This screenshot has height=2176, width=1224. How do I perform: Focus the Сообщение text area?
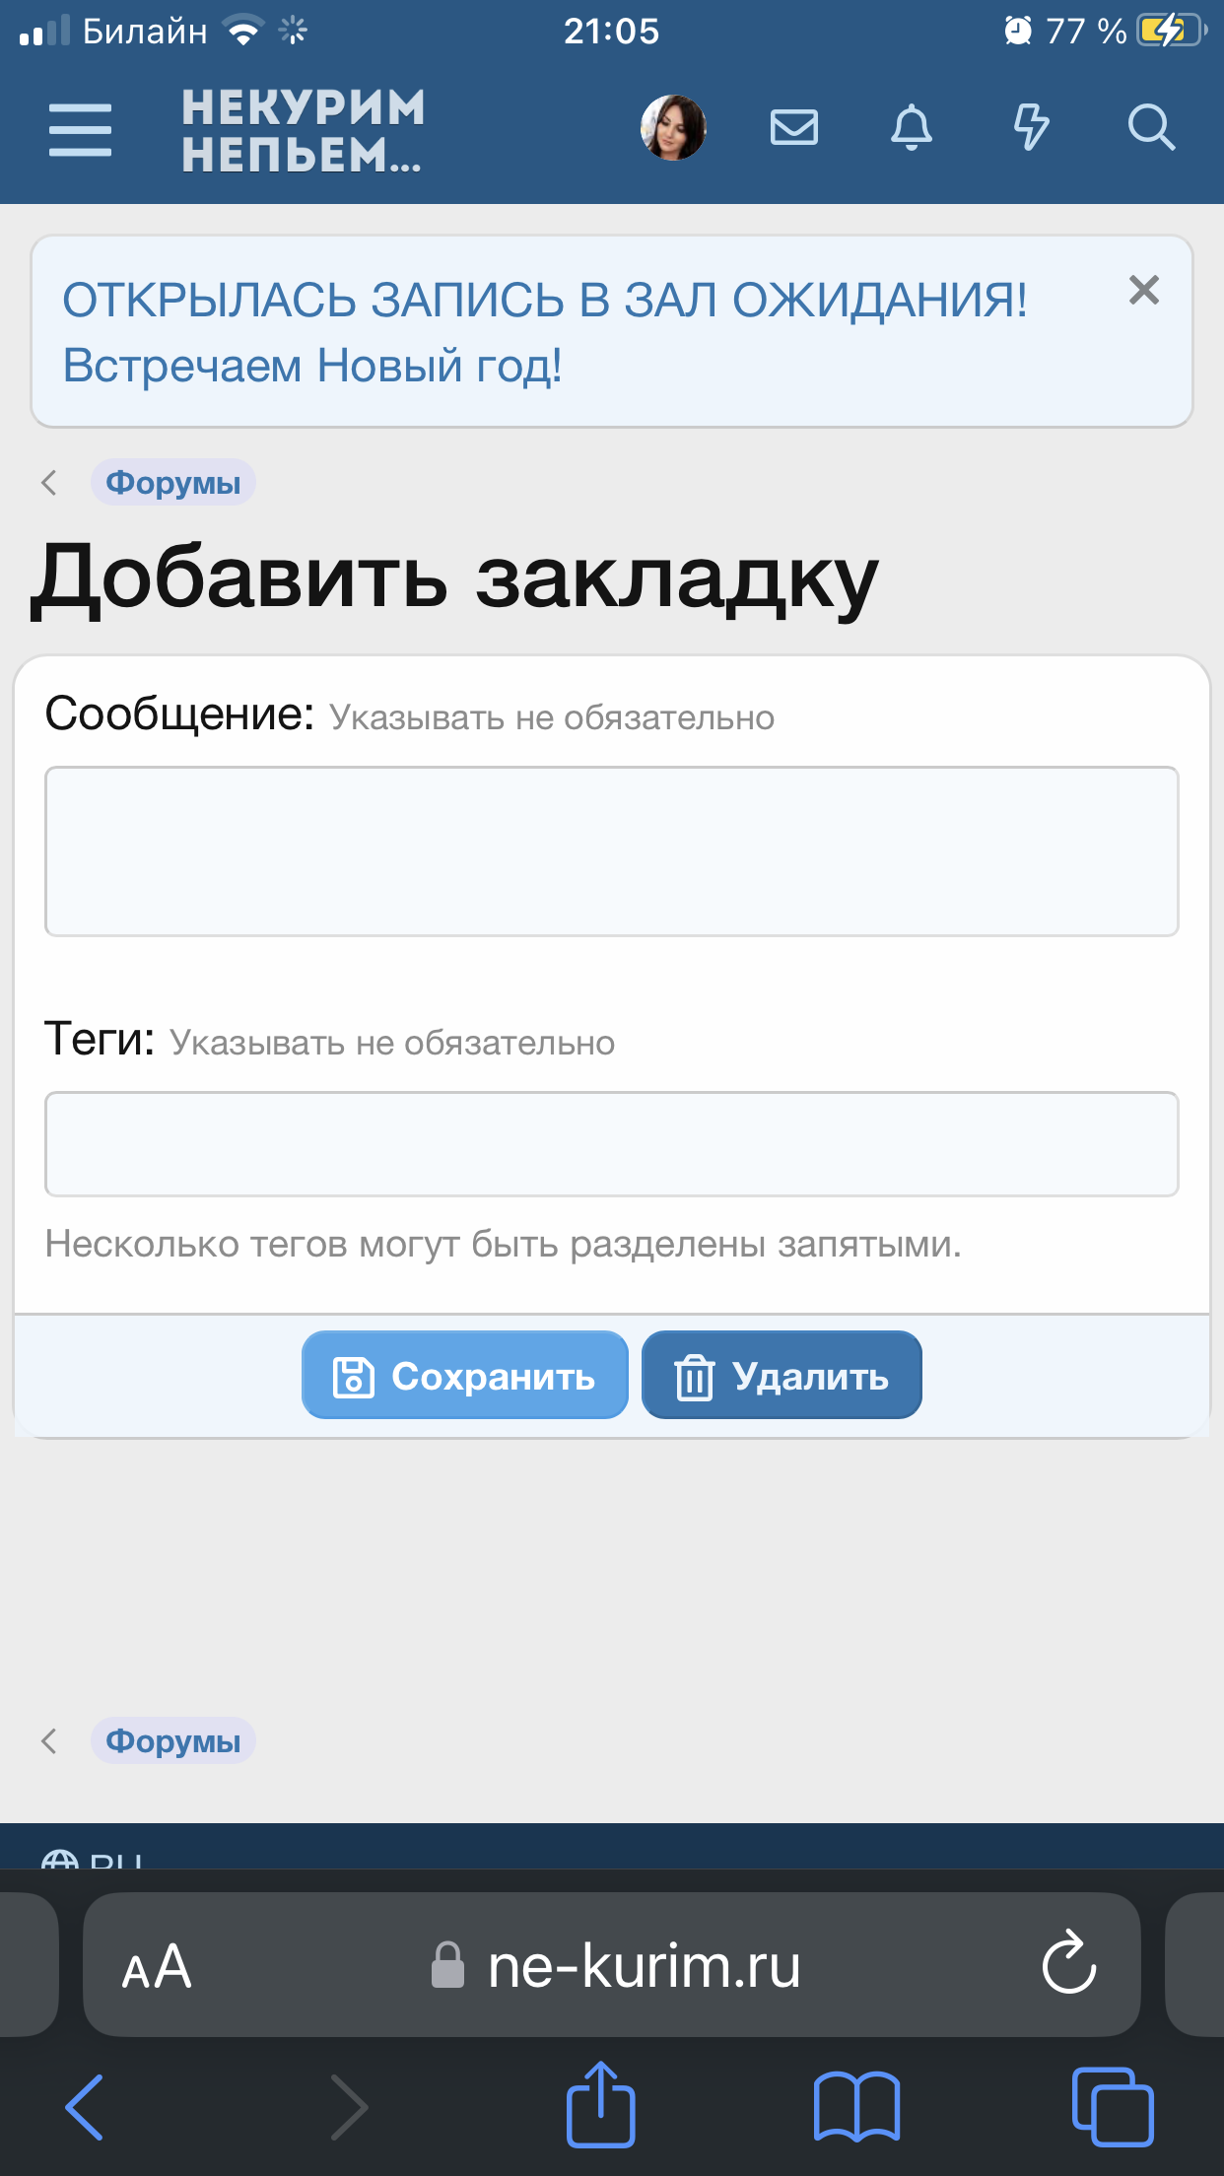pos(611,851)
